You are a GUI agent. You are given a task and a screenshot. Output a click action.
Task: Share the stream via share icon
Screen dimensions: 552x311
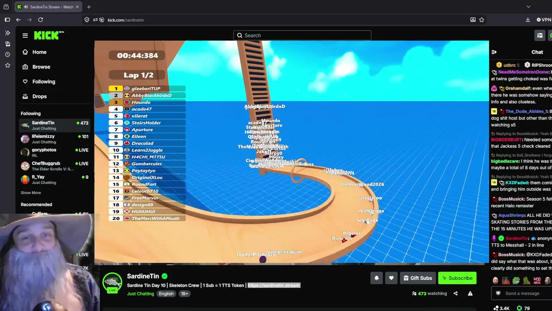click(x=455, y=294)
